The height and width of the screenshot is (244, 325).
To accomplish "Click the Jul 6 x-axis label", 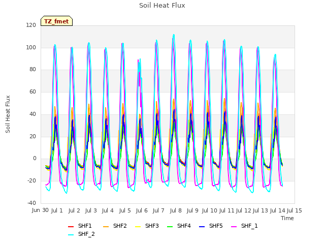I will 142,211.
